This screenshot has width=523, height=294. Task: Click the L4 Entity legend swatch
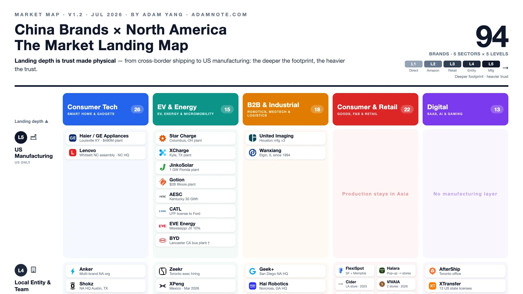[x=472, y=64]
